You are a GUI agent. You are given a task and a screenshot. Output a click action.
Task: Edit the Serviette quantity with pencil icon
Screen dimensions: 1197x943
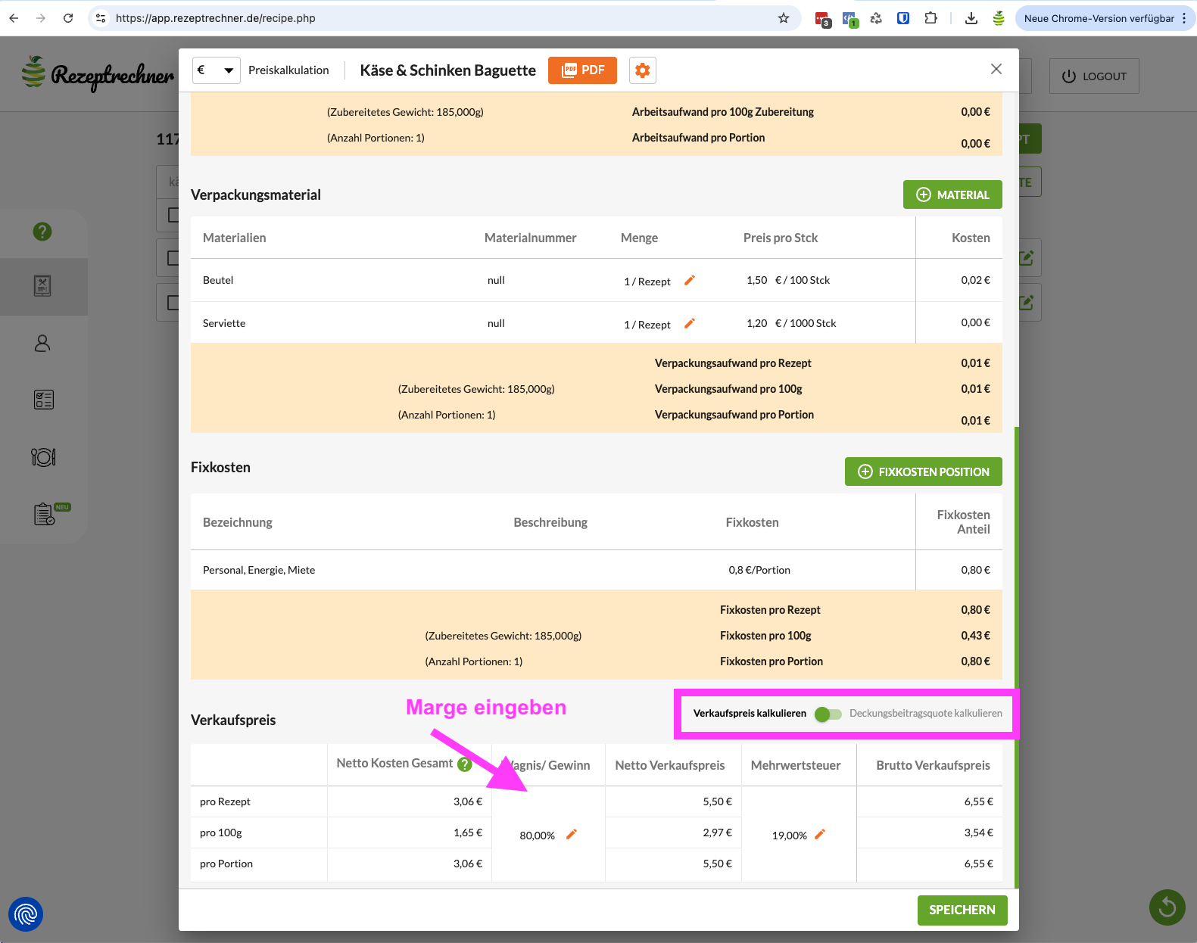point(689,324)
